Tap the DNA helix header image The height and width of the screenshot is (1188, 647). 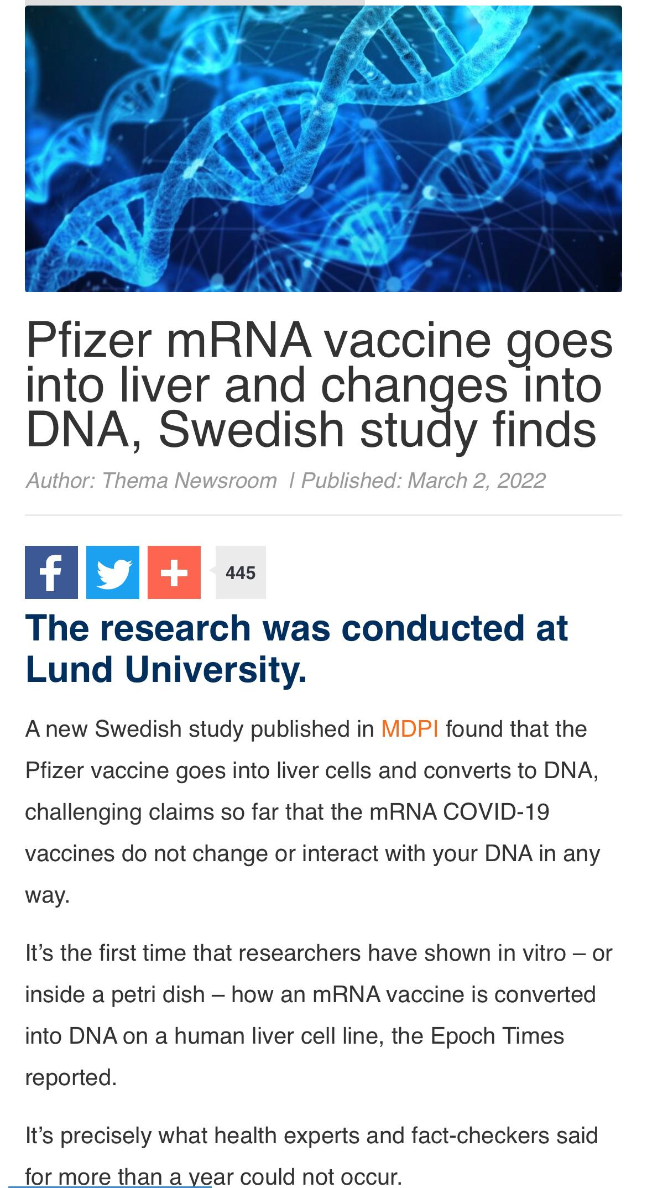(323, 148)
